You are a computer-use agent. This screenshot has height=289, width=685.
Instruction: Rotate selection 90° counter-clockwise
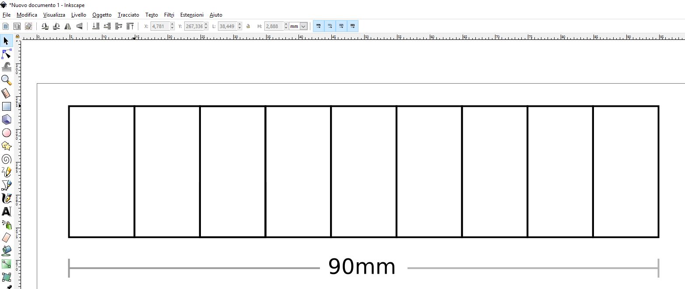click(x=45, y=26)
